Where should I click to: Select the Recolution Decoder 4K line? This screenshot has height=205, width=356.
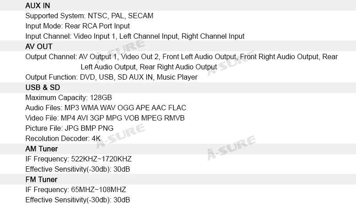[x=63, y=138]
